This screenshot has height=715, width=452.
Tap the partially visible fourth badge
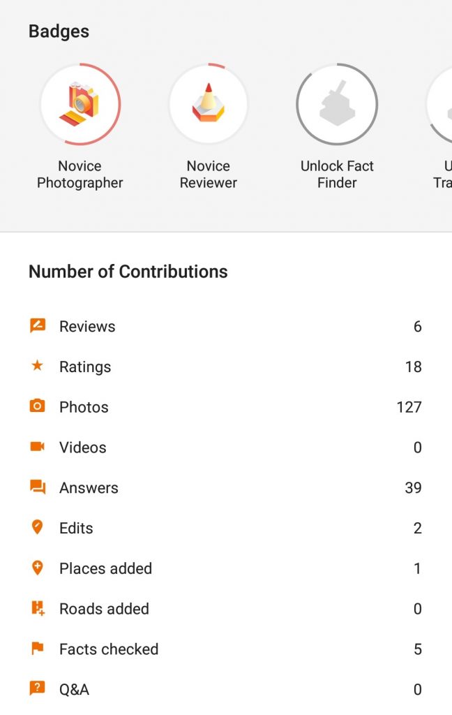(439, 105)
